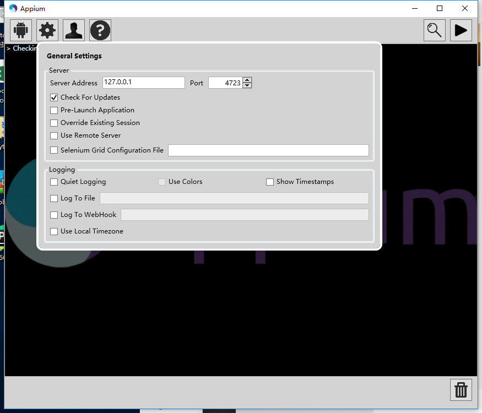Click the General Settings heading
This screenshot has width=482, height=413.
(x=74, y=56)
